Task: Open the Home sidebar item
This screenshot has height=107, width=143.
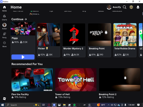Action: (x=4, y=9)
